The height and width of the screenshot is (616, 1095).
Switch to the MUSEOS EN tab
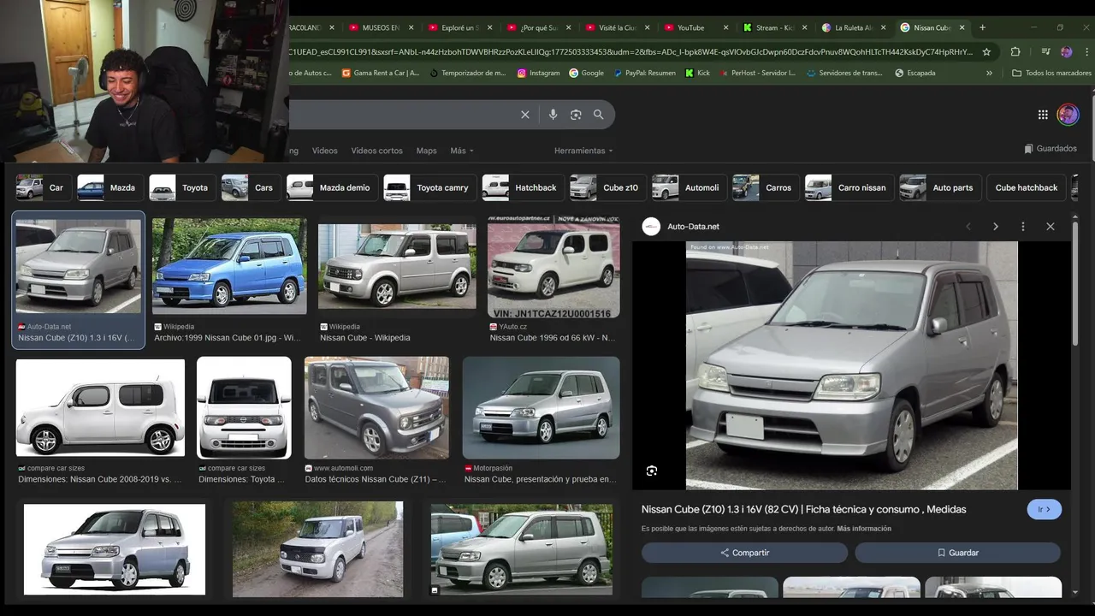(381, 27)
